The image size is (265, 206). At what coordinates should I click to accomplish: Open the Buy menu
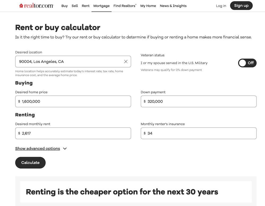pos(64,6)
